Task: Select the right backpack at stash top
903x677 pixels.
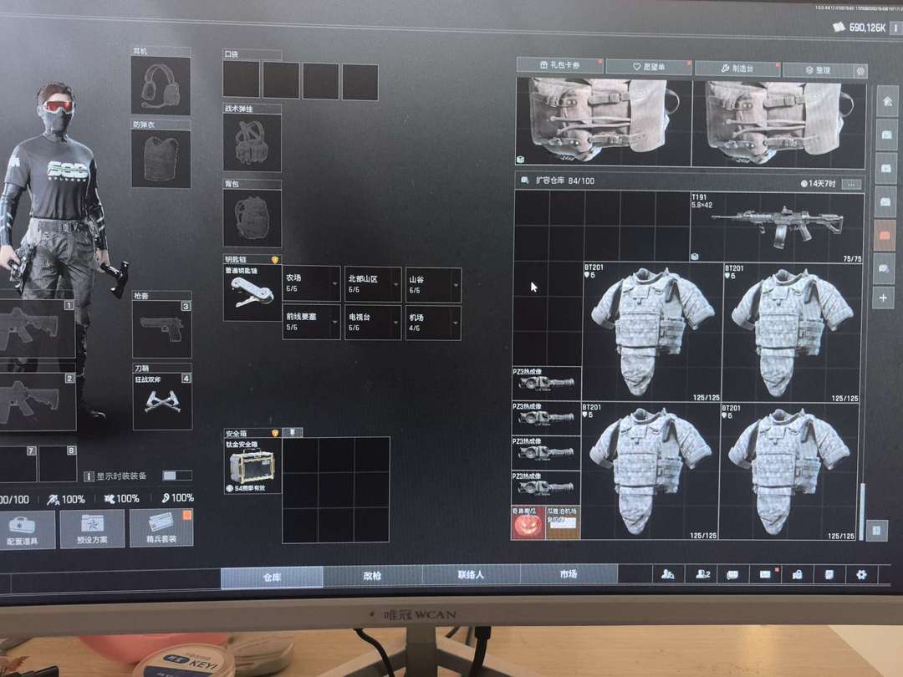Action: [x=778, y=124]
